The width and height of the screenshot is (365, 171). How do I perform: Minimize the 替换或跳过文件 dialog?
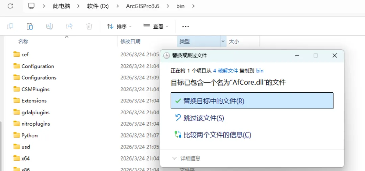point(297,56)
